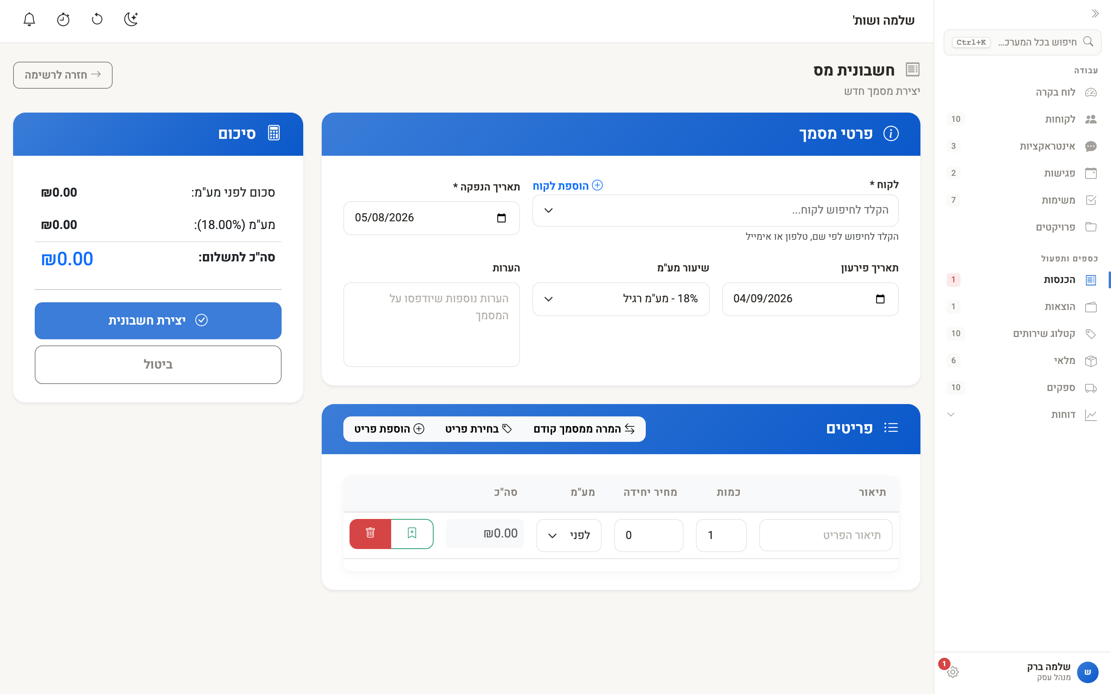Click the יצירת חשבונית button
The height and width of the screenshot is (694, 1111).
158,320
